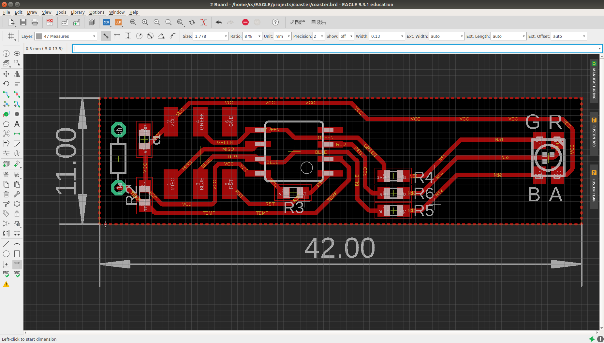This screenshot has width=604, height=343.
Task: Open the Layer dropdown showing 47 Measures
Action: point(66,36)
